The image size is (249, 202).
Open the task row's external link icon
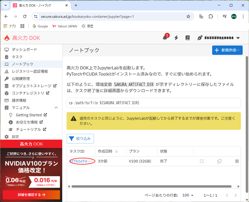click(x=202, y=161)
